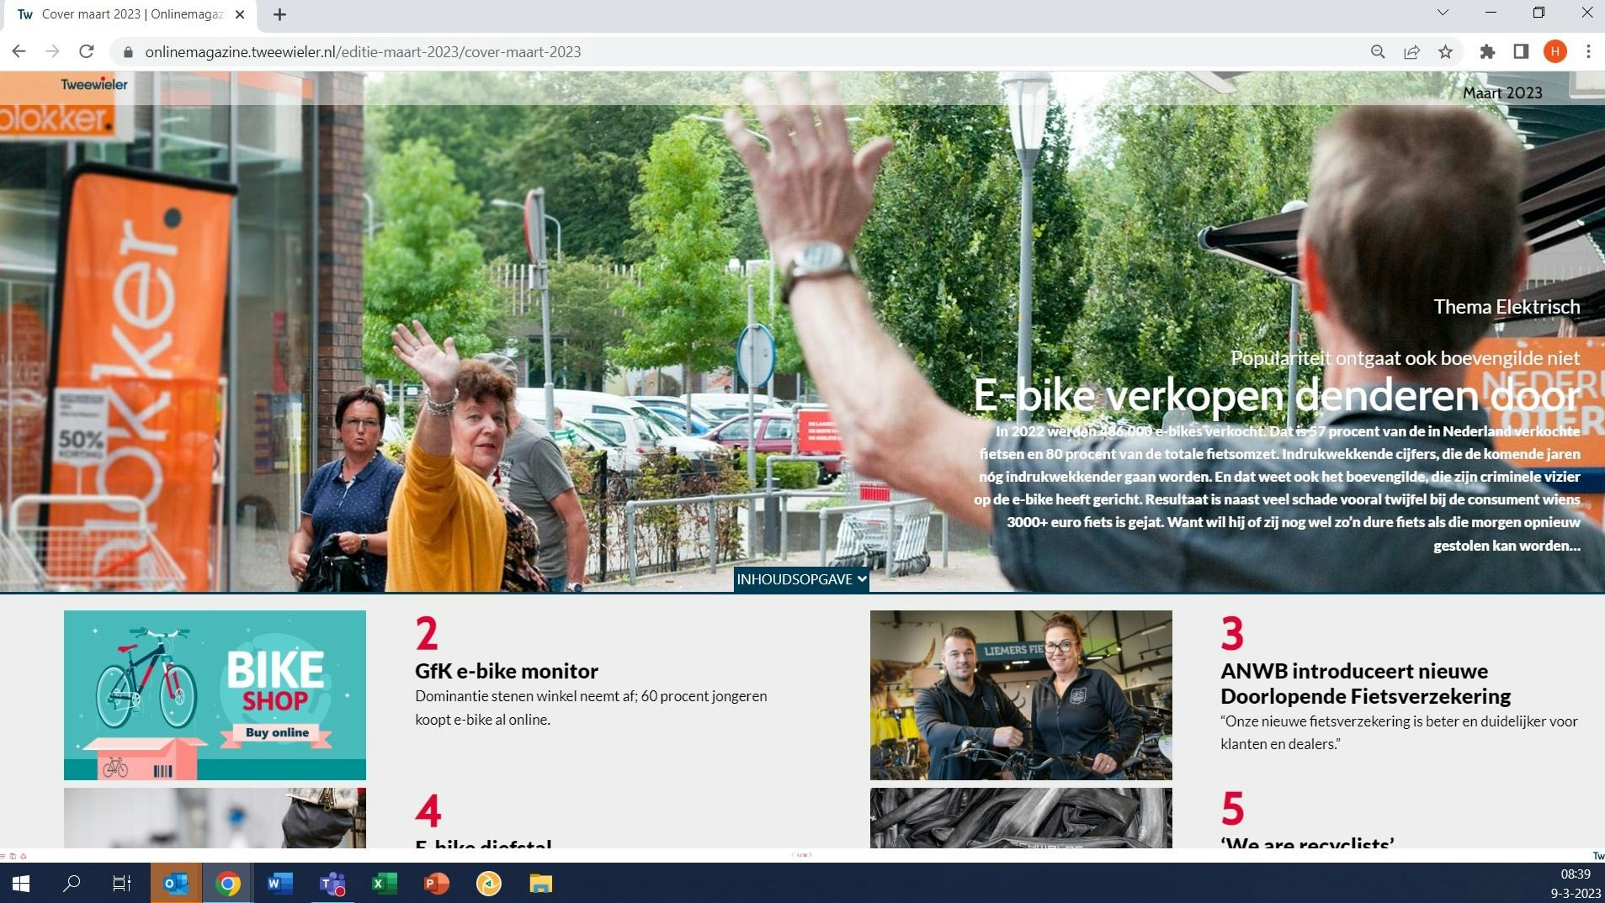Go back using the browser back arrow
1605x903 pixels.
click(x=19, y=52)
